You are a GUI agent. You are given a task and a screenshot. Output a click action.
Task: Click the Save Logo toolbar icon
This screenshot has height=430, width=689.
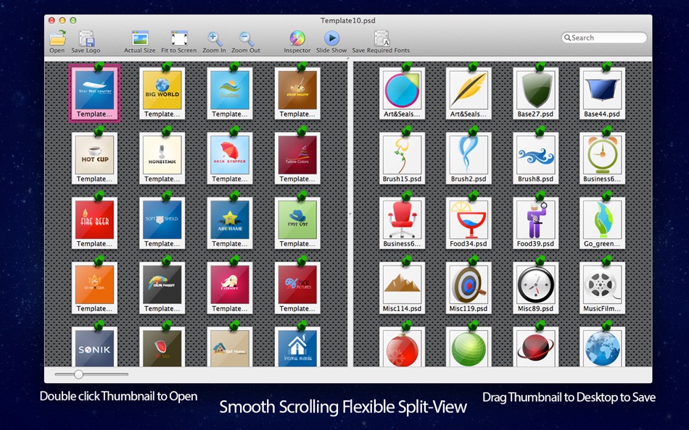tap(86, 38)
